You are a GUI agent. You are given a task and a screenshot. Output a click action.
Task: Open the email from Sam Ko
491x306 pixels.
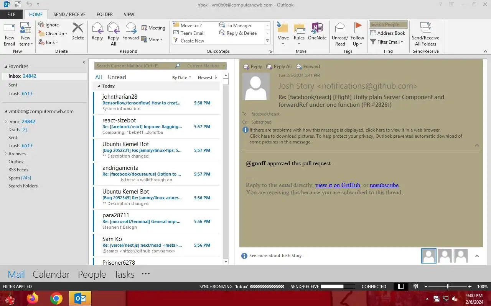click(157, 245)
